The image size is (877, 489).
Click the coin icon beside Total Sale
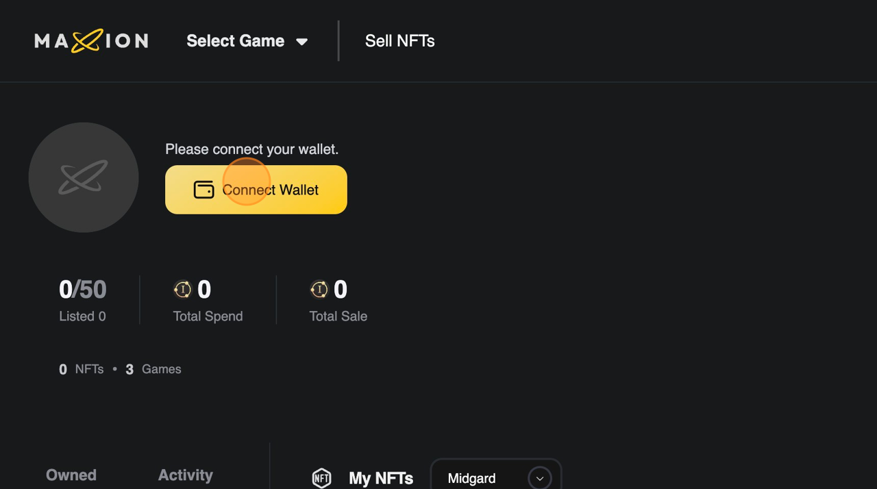(319, 290)
